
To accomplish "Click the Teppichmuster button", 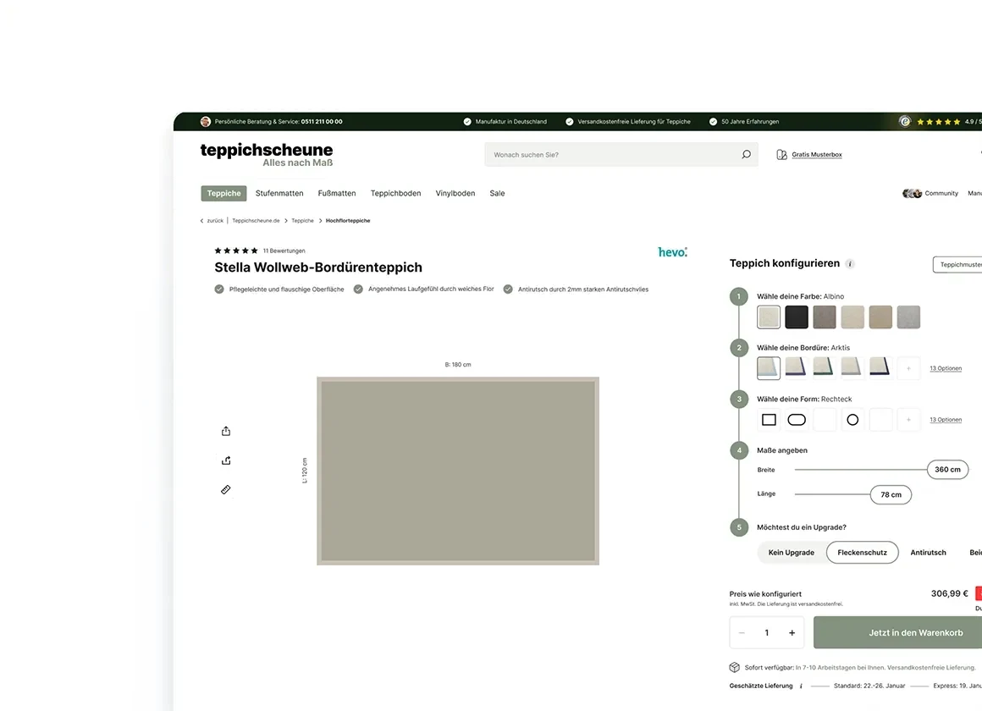I will click(x=957, y=264).
